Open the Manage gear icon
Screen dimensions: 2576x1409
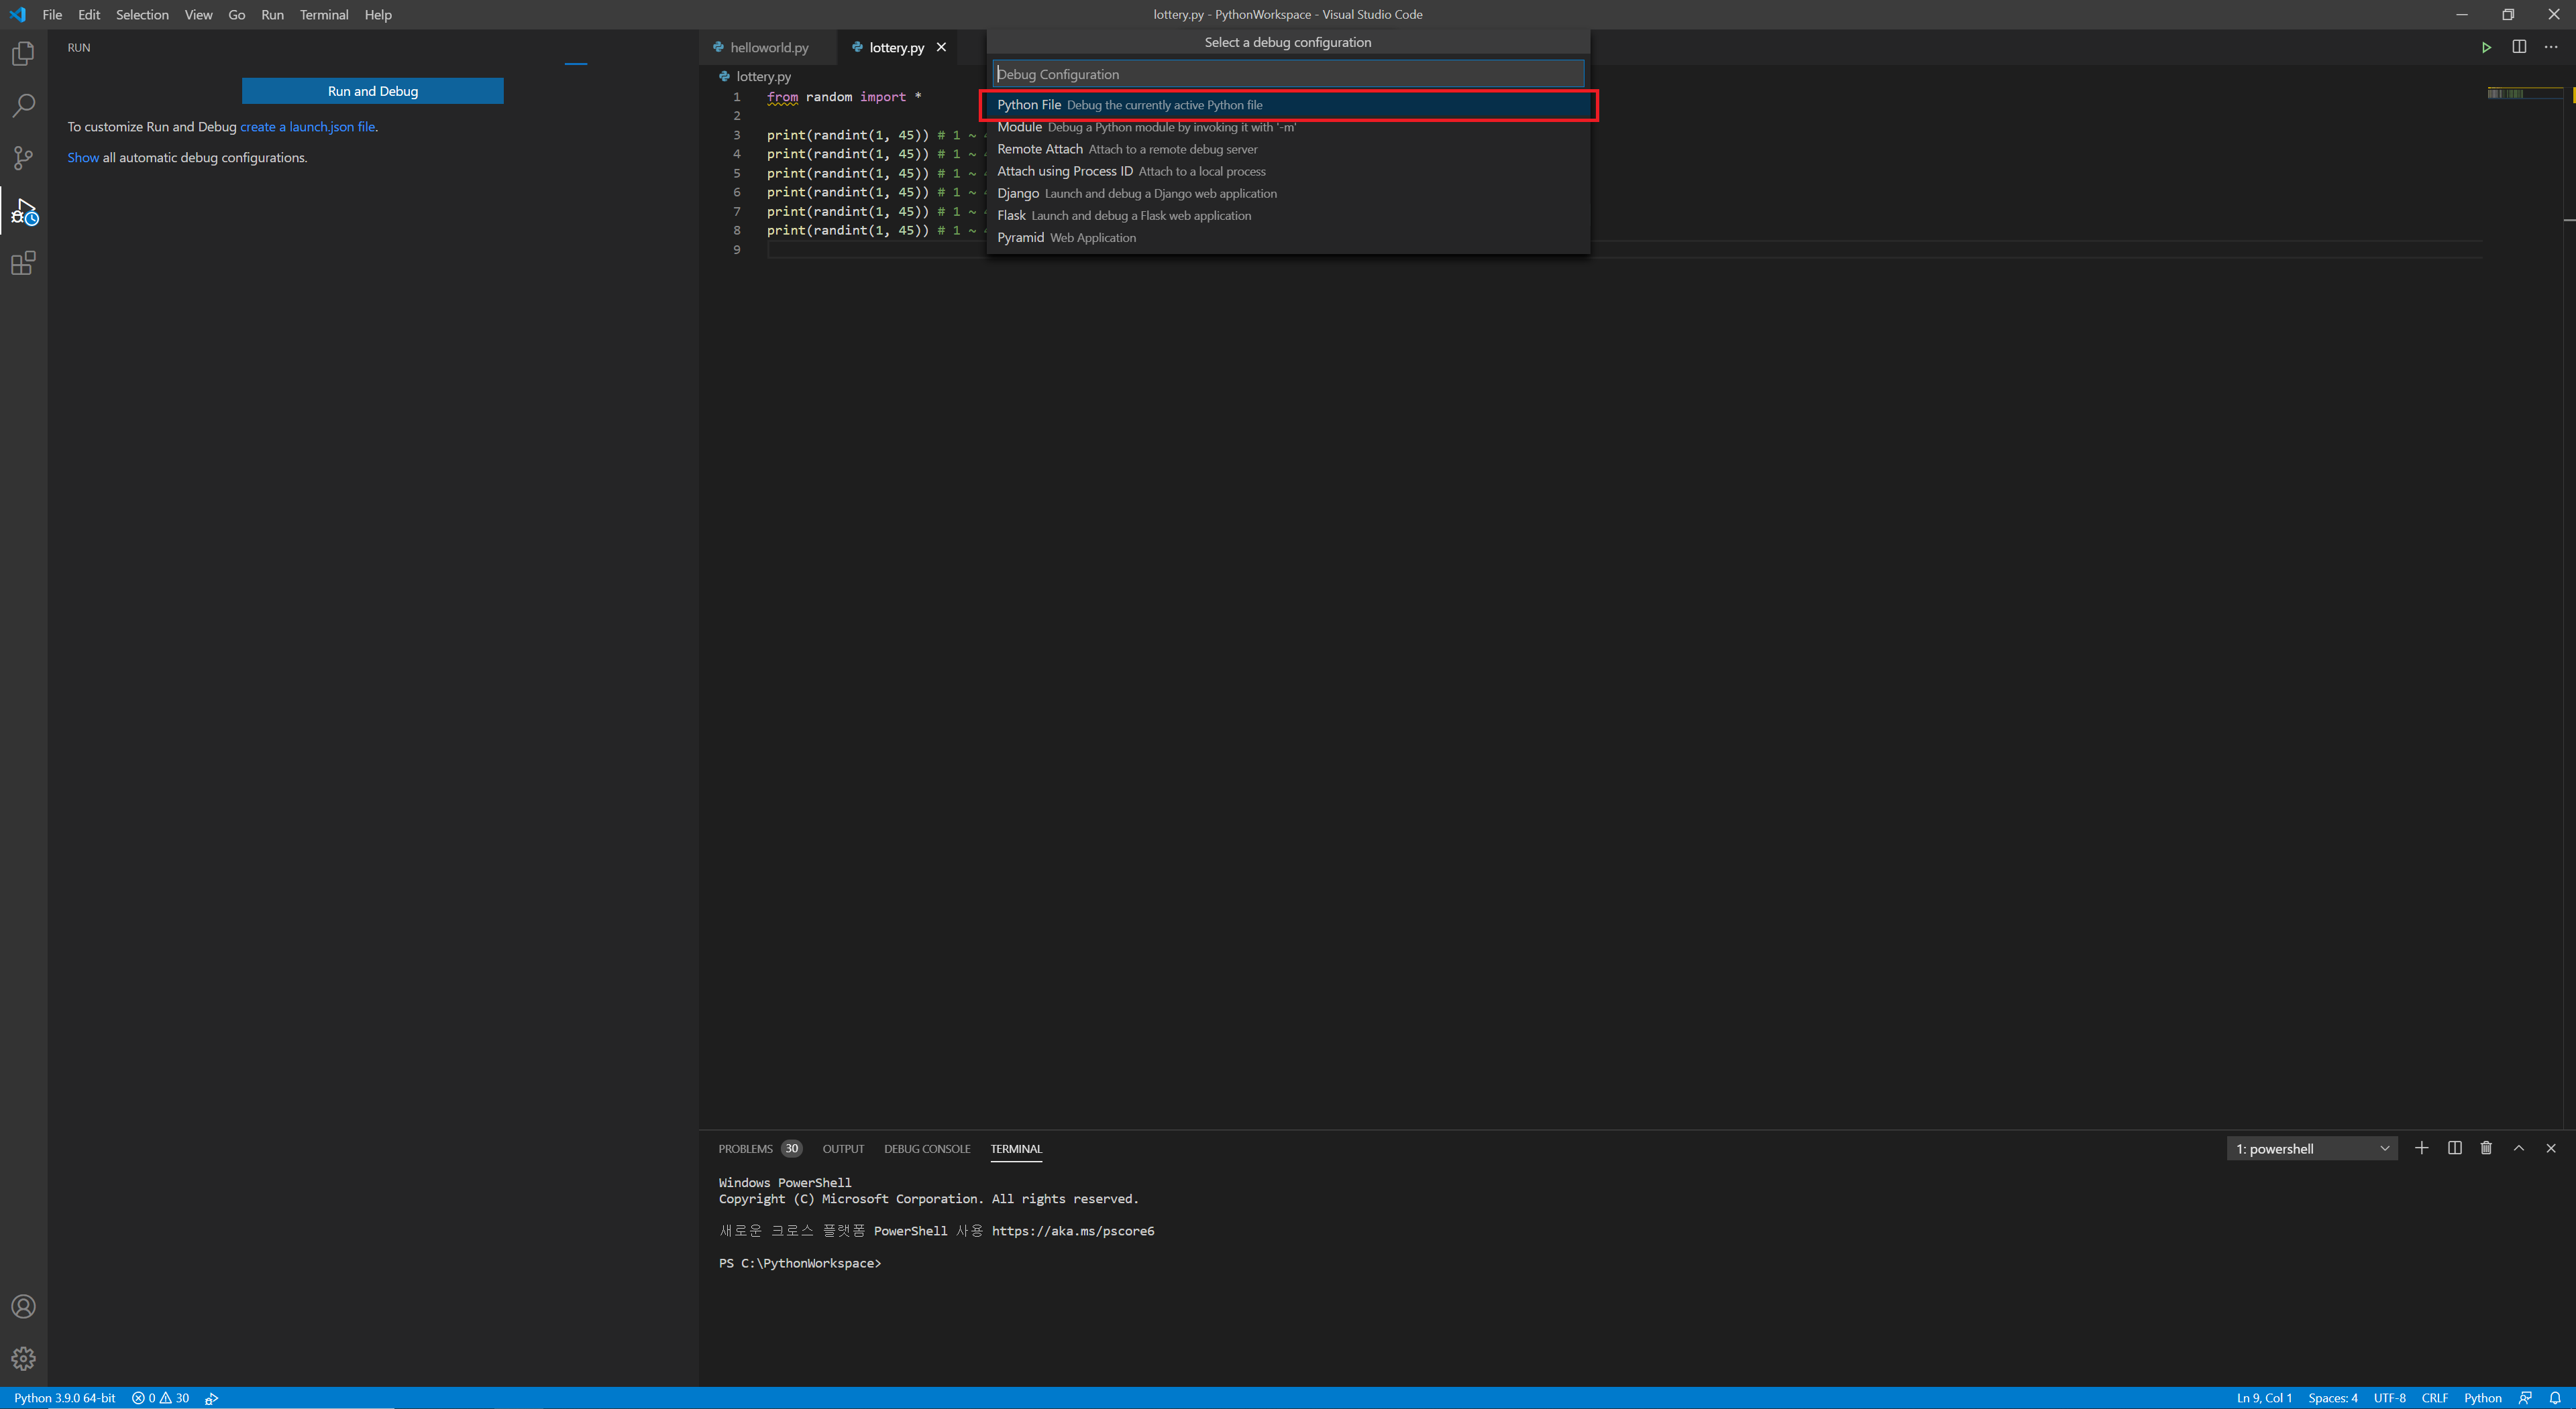23,1359
